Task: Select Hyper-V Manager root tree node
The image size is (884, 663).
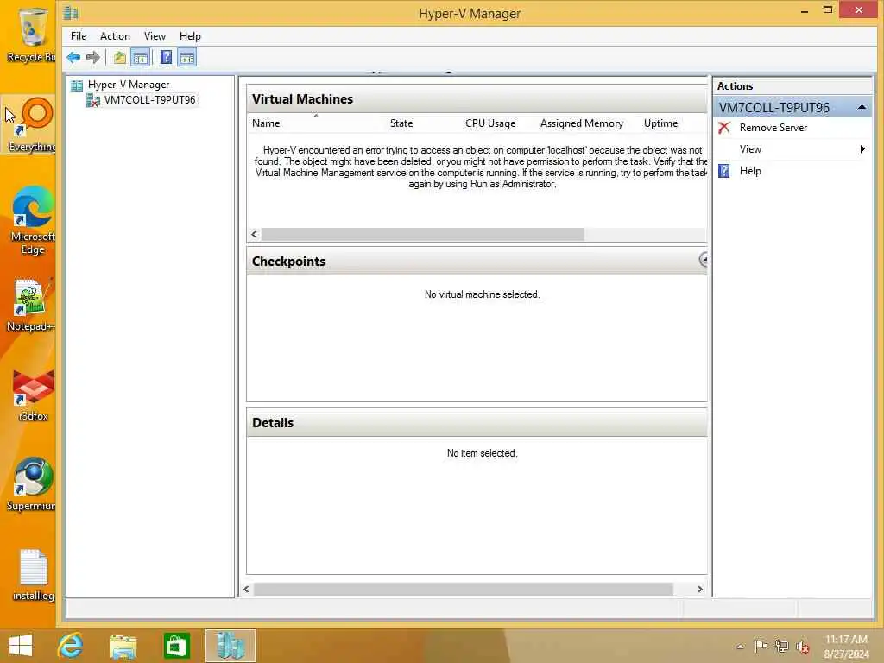Action: [x=129, y=85]
